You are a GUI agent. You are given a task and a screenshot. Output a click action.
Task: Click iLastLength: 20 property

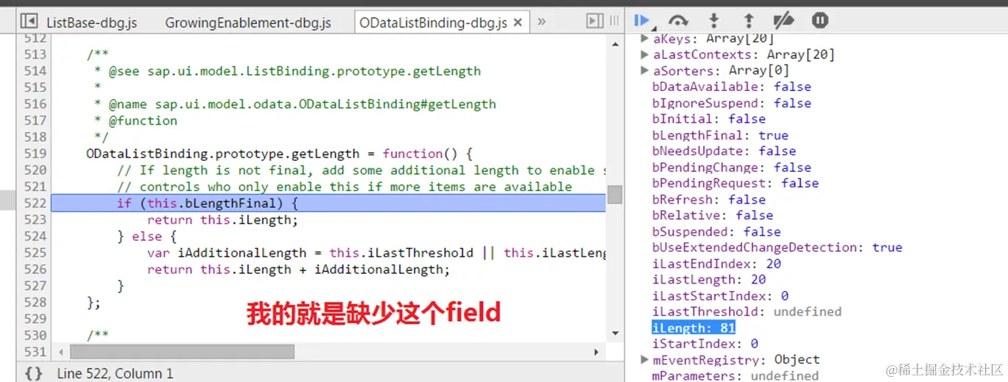708,279
